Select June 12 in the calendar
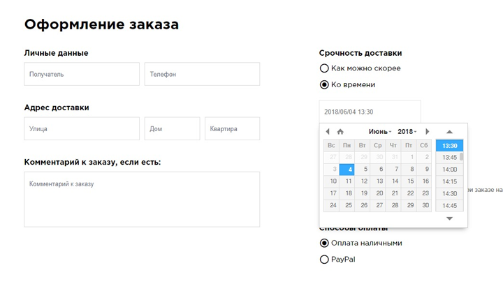Viewport: 503px width, 284px height. pos(362,181)
